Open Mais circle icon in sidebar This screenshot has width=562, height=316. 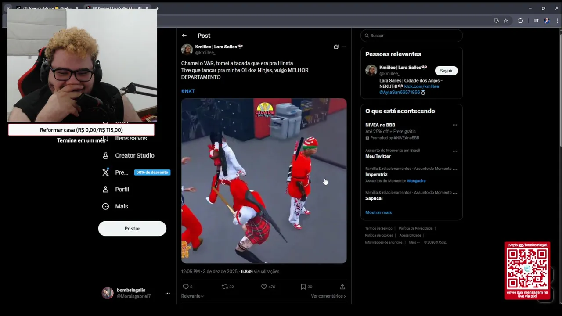[105, 206]
